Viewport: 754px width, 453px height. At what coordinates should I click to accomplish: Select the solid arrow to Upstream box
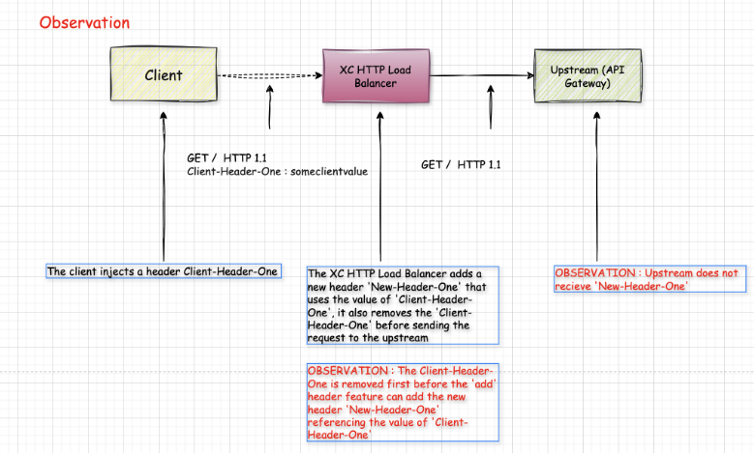(x=482, y=75)
